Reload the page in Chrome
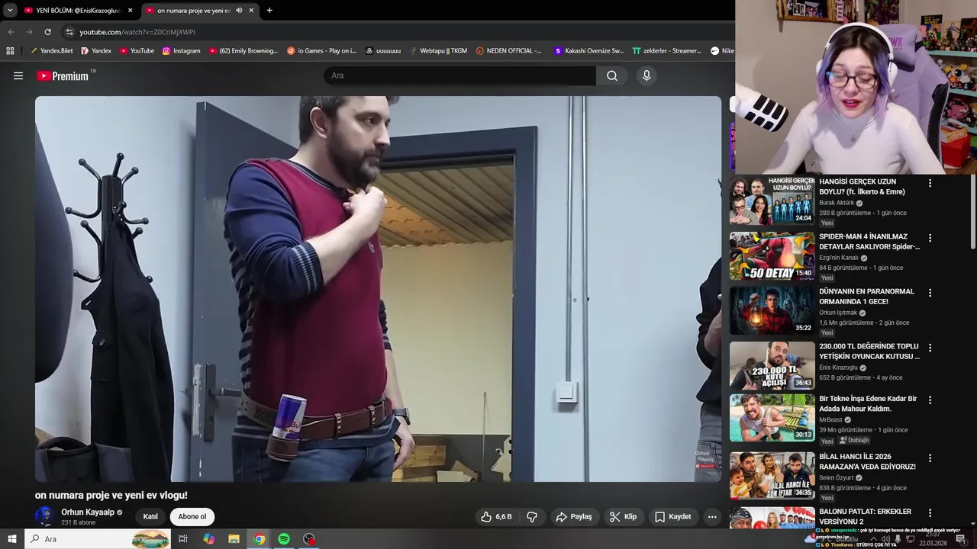This screenshot has width=977, height=549. (x=47, y=32)
